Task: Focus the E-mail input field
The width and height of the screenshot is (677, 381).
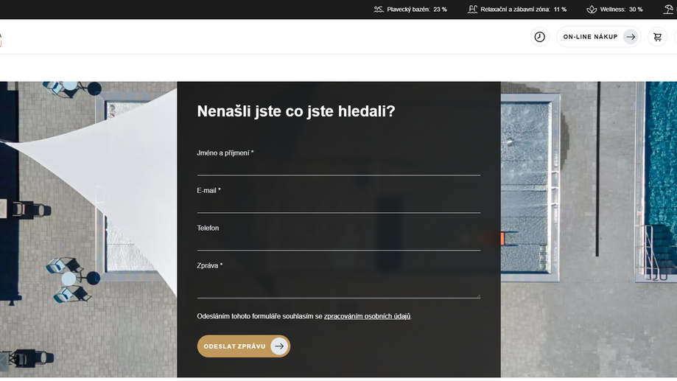Action: point(338,204)
